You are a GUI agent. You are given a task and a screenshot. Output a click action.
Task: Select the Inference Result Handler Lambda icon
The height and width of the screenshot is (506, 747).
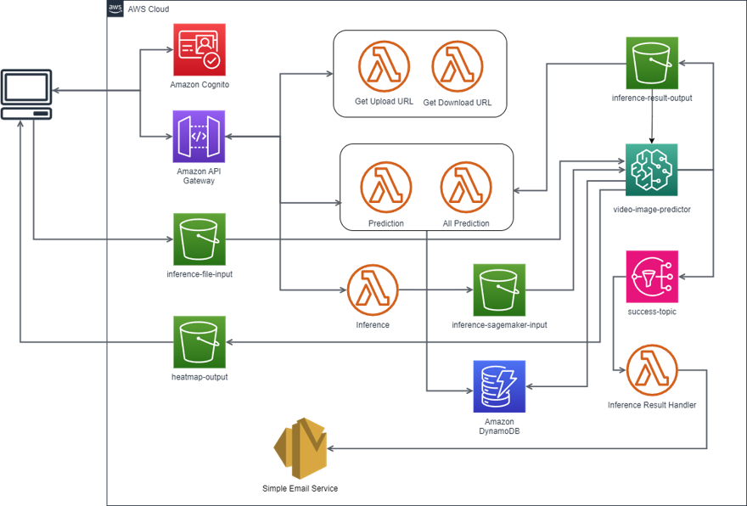pos(652,370)
